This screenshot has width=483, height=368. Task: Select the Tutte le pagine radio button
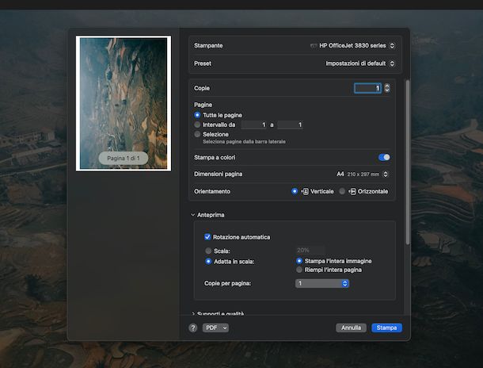coord(197,115)
